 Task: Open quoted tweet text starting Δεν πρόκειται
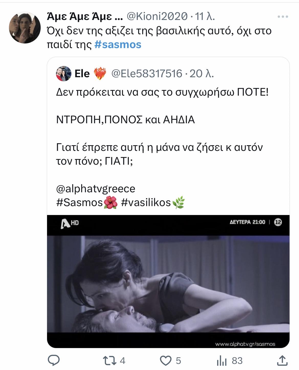point(162,92)
